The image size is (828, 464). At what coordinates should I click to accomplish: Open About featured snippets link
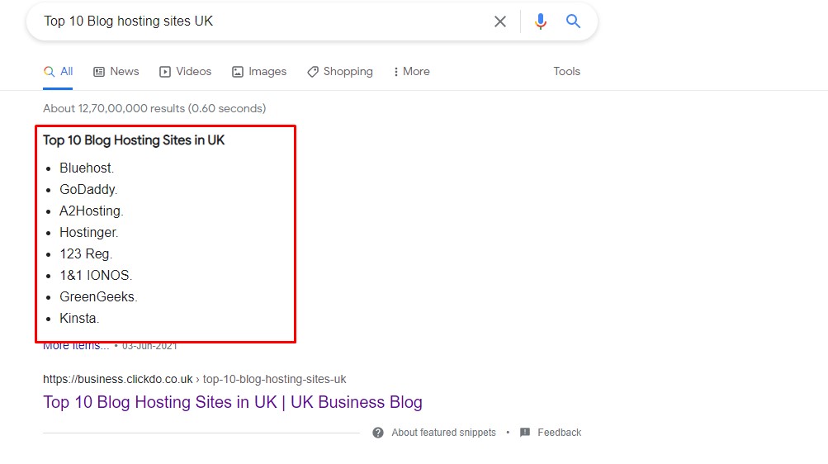tap(443, 433)
